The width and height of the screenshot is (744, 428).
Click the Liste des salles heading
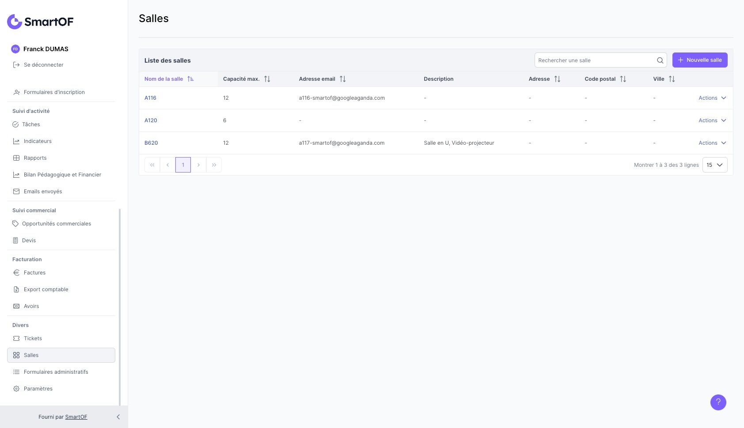[x=167, y=60]
